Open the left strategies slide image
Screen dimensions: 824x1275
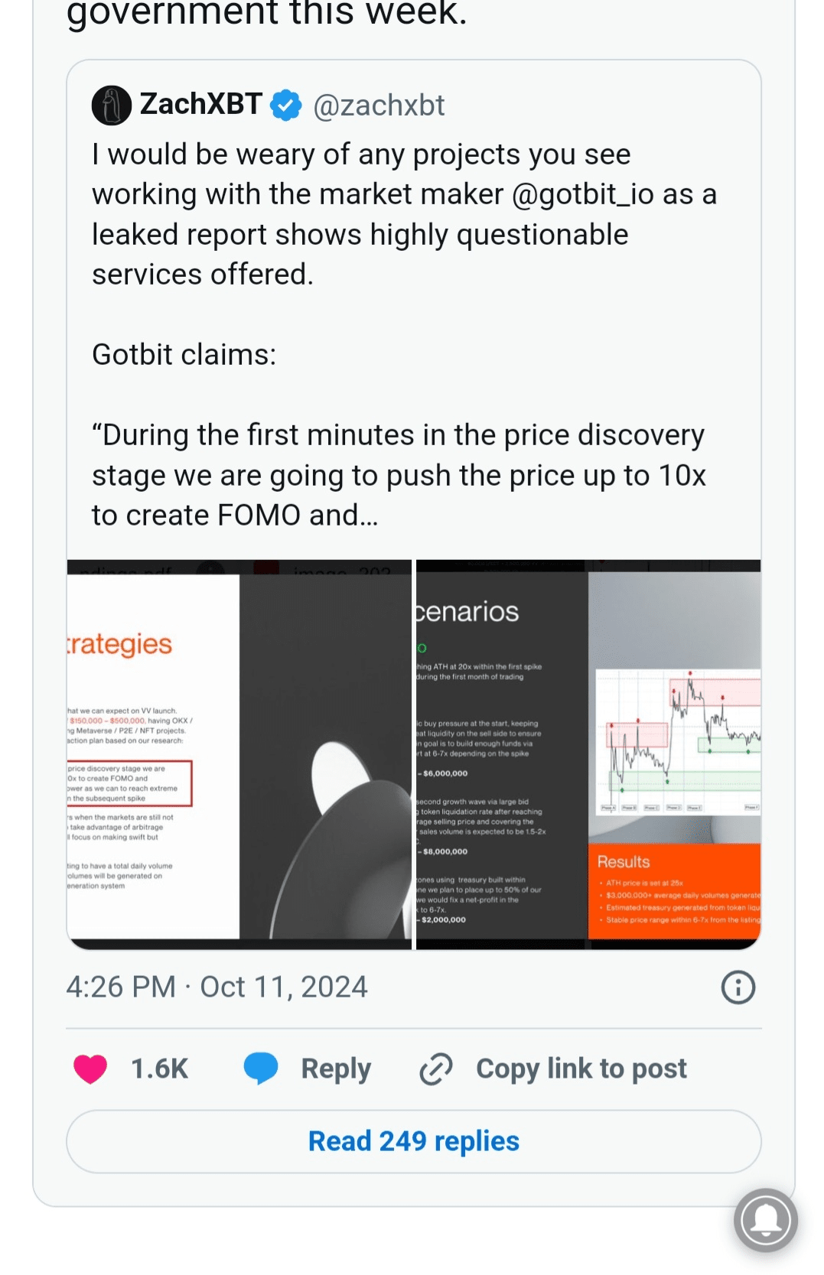239,754
